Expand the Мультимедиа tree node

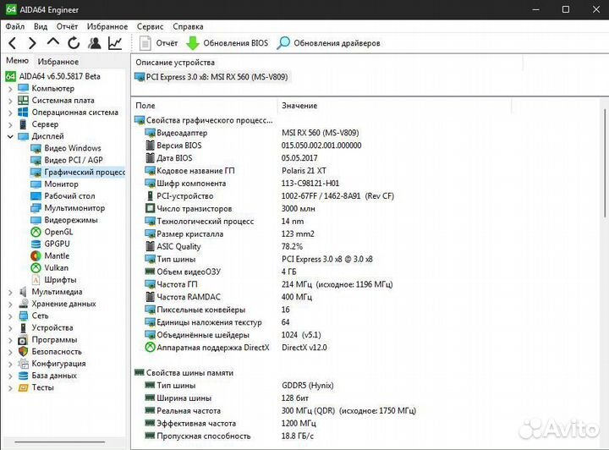10,292
